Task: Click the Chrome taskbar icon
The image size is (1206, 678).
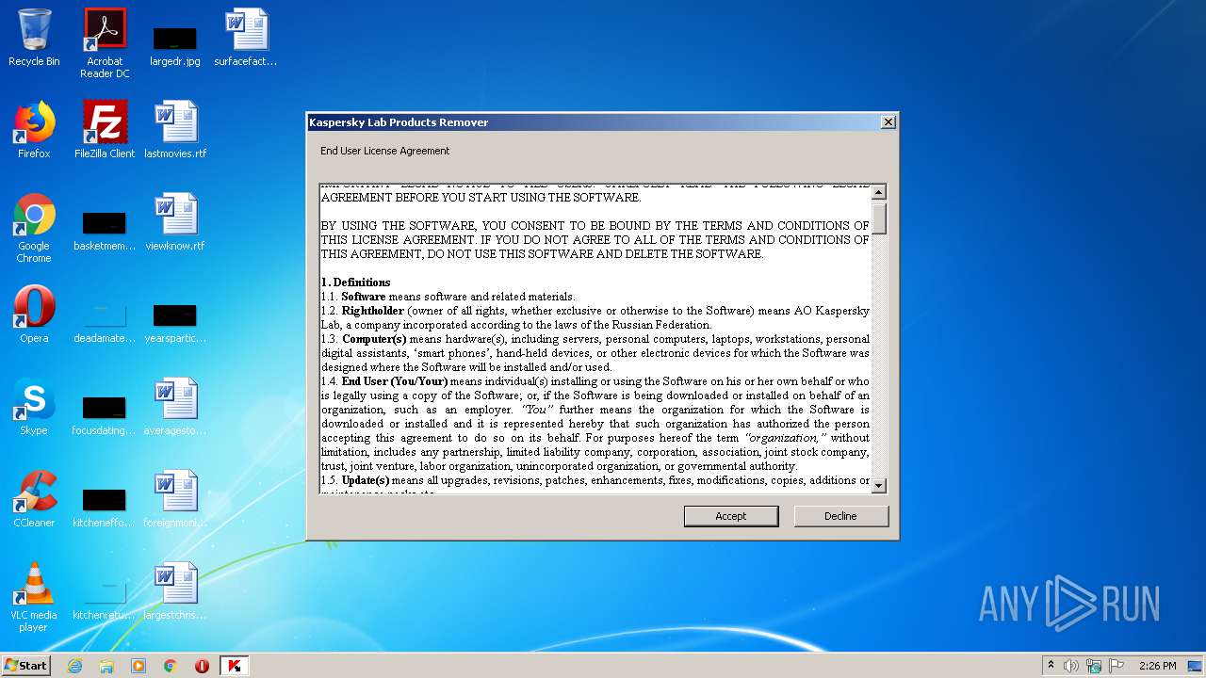Action: 171,666
